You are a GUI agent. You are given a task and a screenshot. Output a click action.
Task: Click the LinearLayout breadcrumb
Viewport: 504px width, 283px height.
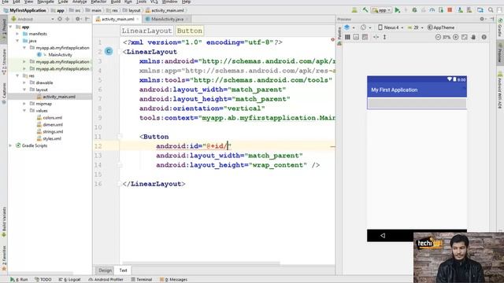click(147, 31)
